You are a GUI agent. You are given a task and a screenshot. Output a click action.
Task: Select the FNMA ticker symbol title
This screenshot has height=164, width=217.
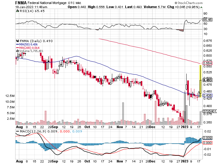21,3
